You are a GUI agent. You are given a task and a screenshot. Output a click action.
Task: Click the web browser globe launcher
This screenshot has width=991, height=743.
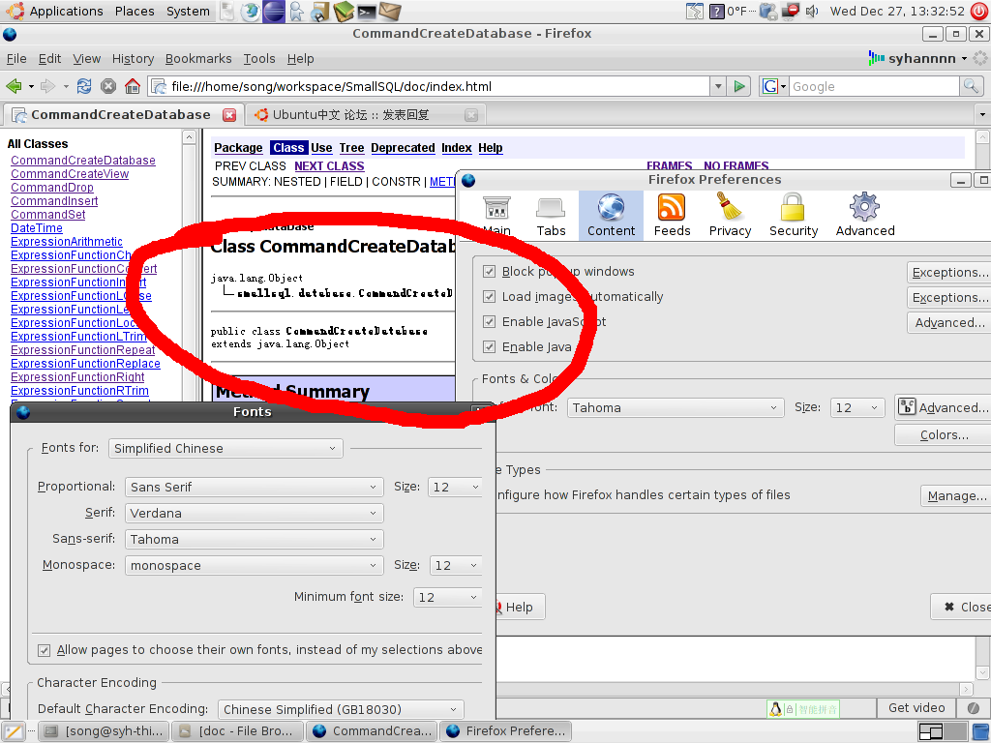click(x=251, y=12)
